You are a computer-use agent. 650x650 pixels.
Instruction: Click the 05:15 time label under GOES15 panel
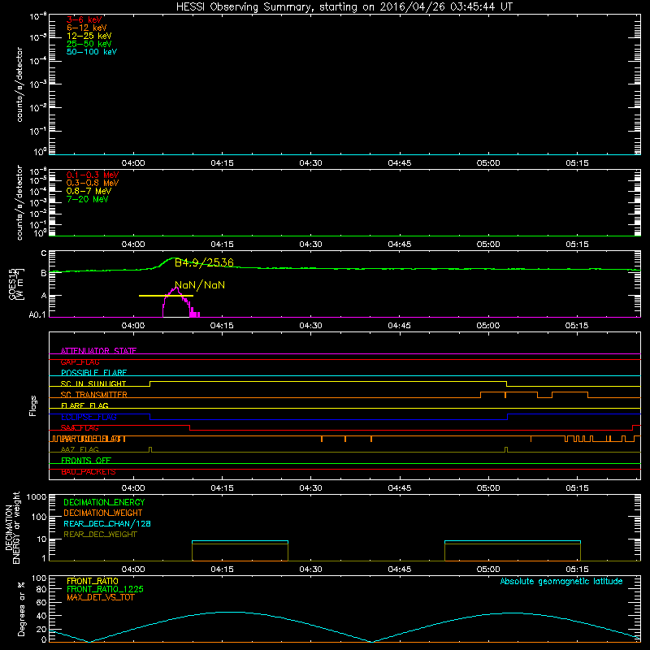577,326
